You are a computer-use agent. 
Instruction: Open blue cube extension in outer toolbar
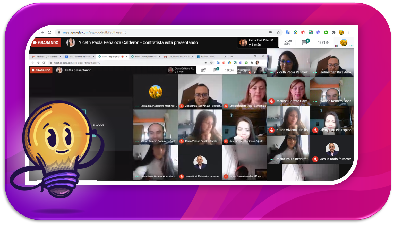tap(318, 32)
